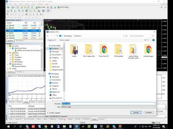Open the indicators list toolbar icon
The width and height of the screenshot is (173, 129).
(39, 11)
